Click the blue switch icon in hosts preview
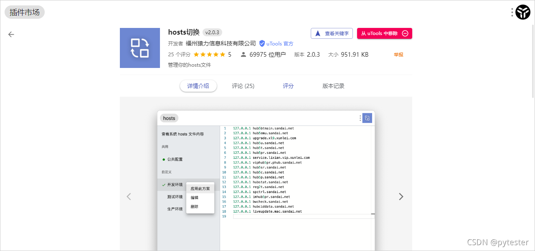 tap(367, 118)
